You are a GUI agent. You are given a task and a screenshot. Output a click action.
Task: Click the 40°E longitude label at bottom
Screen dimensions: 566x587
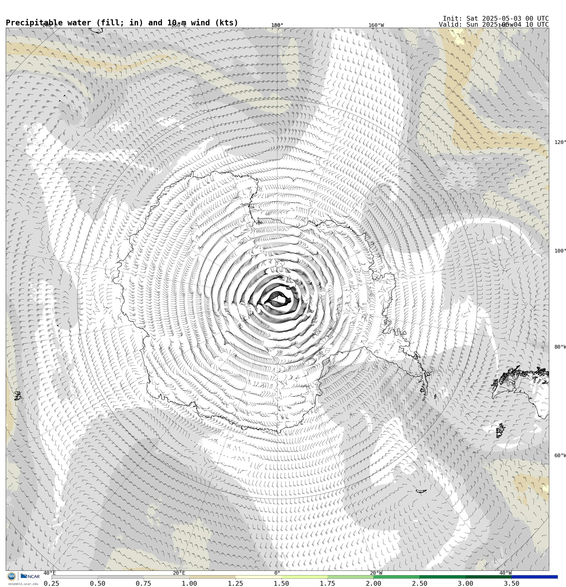tap(50, 573)
